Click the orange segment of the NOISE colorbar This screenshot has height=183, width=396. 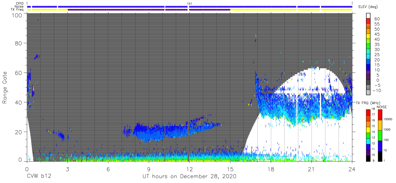pos(380,125)
